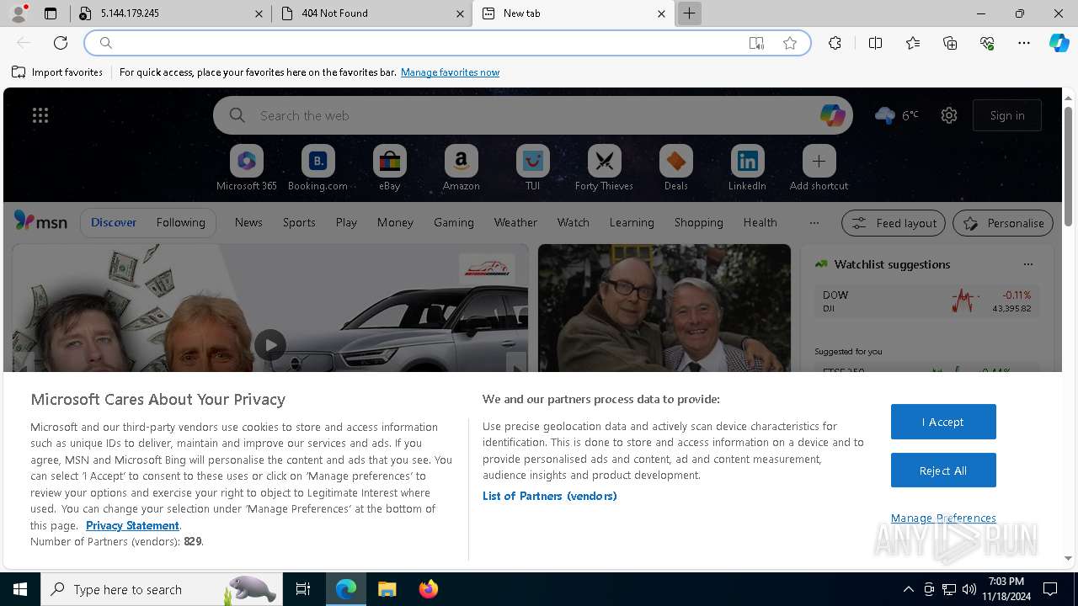Open the eBay shortcut
Image resolution: width=1078 pixels, height=606 pixels.
(389, 168)
